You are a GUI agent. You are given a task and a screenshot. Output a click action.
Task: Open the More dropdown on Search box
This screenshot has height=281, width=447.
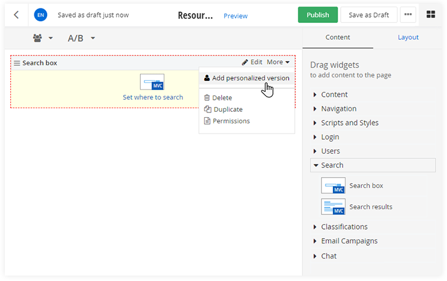[278, 62]
